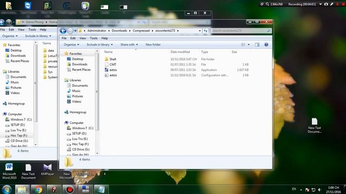Click Back arrow in back Explorer window
Screen dimensions: 346x194
(2, 22)
